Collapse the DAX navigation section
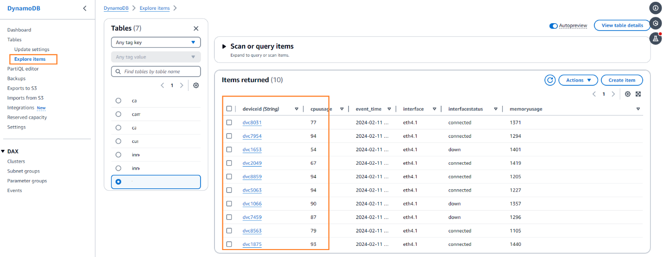 pos(3,152)
